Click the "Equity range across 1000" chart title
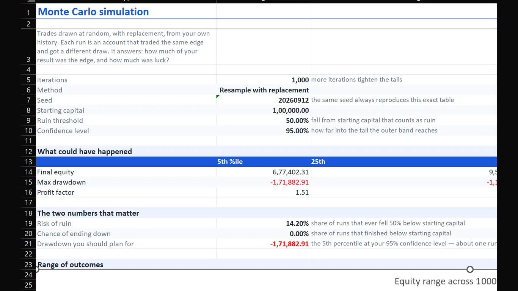The height and width of the screenshot is (291, 518). pyautogui.click(x=445, y=282)
